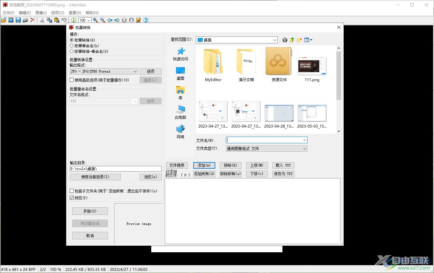Click the Undo arrow icon

click(64, 20)
